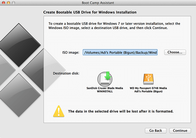Open the Choose... ISO file picker

(x=175, y=52)
